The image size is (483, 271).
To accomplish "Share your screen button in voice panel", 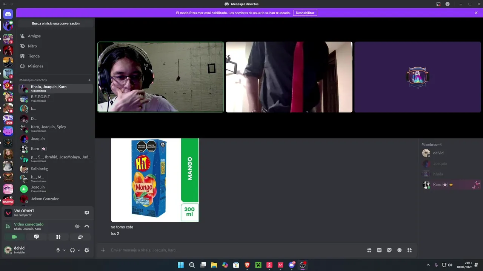I will [36, 237].
